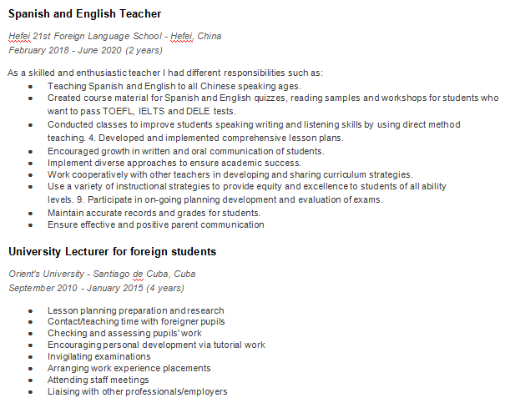The height and width of the screenshot is (403, 505).
Task: Click the 'University Lecturer for foreign students' heading
Action: click(x=113, y=251)
